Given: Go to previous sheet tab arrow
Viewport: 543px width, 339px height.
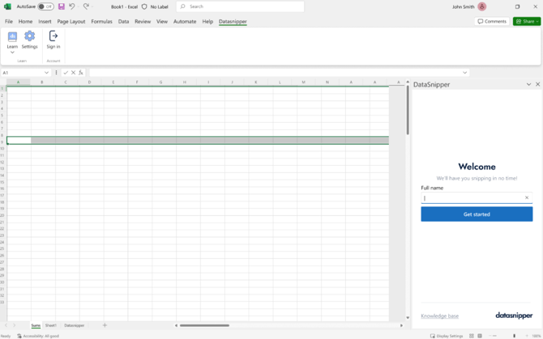Looking at the screenshot, I should point(6,325).
